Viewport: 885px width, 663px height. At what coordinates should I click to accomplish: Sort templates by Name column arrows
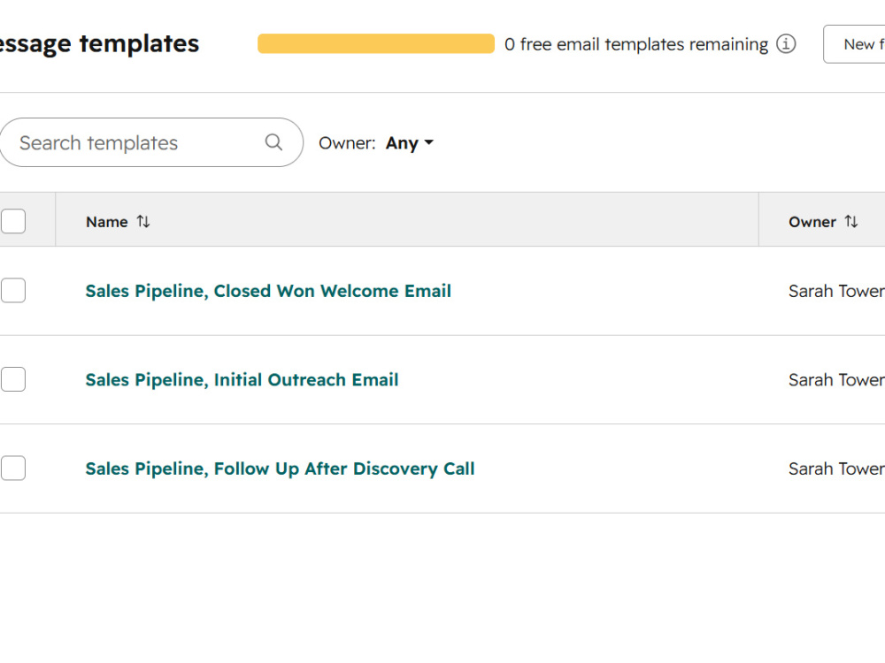tap(143, 222)
